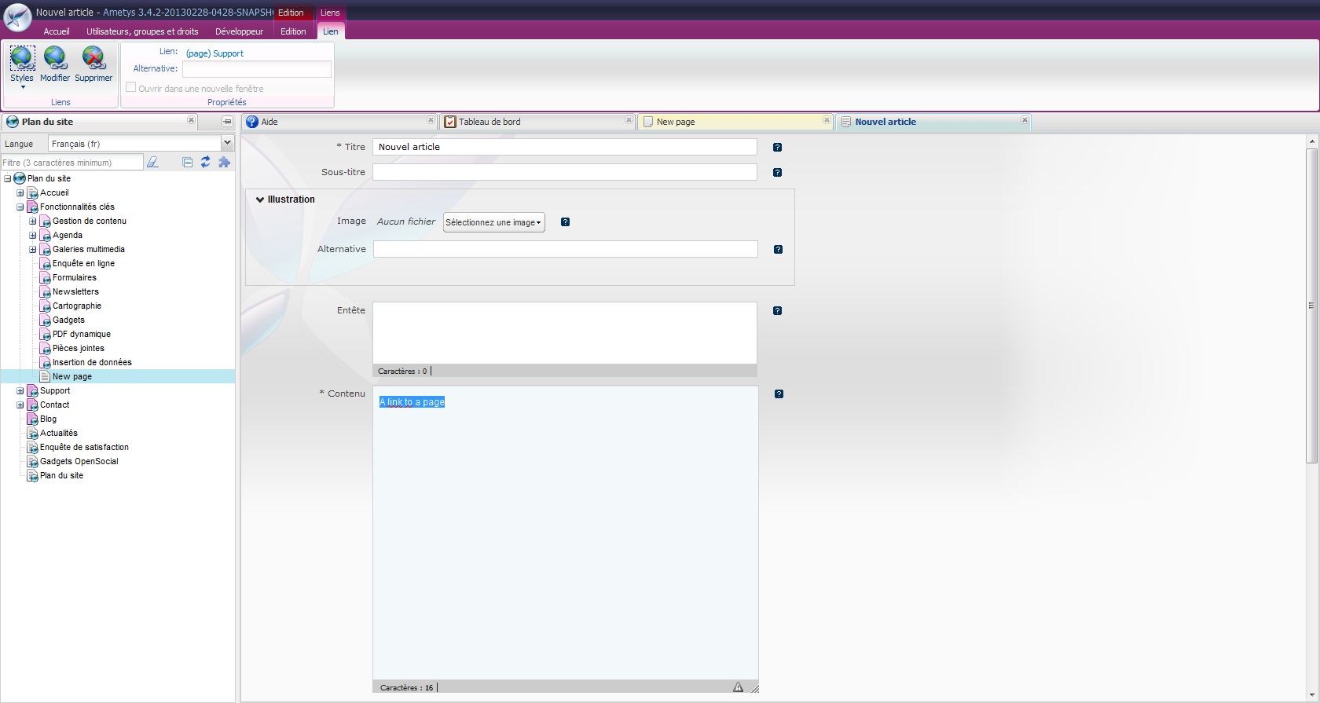Click the warning icon below content editor
The width and height of the screenshot is (1320, 703).
click(738, 687)
